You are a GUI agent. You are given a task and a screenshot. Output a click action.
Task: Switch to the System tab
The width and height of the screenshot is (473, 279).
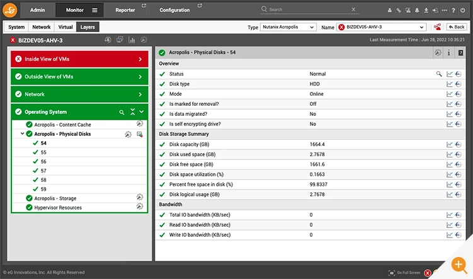coord(16,27)
